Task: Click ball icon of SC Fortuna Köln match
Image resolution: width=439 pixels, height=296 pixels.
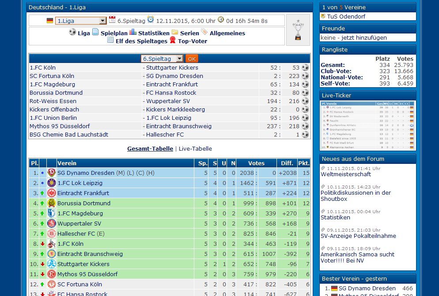Action: pyautogui.click(x=305, y=76)
